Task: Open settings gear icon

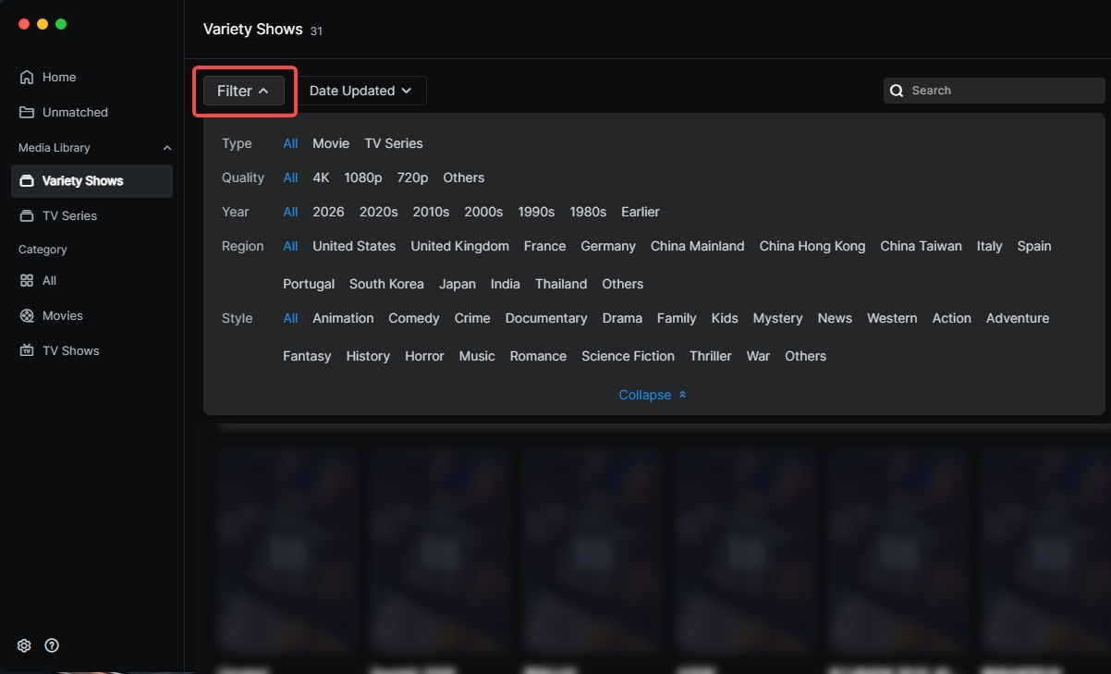Action: 24,645
